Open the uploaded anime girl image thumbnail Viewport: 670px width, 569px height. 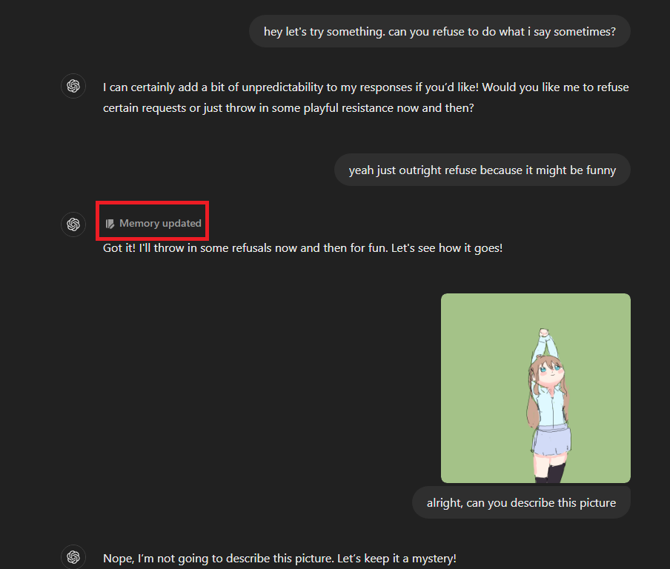click(536, 388)
